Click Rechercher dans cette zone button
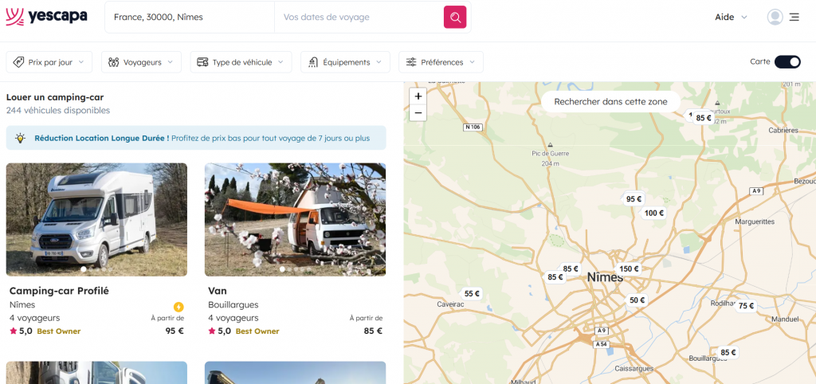The image size is (816, 384). point(610,102)
